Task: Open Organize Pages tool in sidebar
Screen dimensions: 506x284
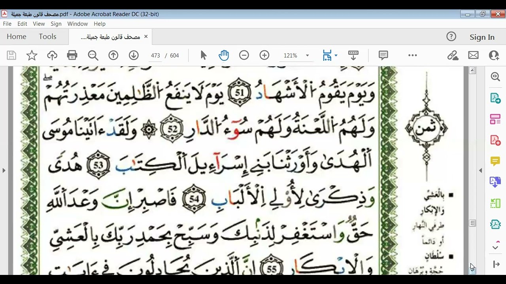Action: click(x=495, y=119)
